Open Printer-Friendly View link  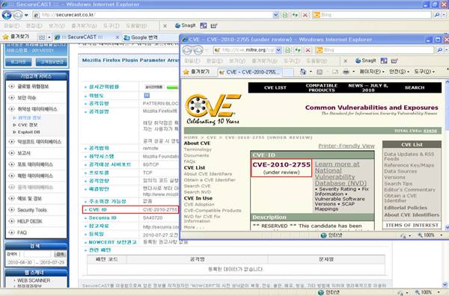346,146
